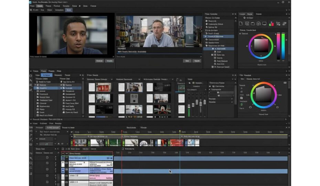This screenshot has height=186, width=320.
Task: Click the top tool icon in the timeline's left toolbar
Action: point(31,128)
